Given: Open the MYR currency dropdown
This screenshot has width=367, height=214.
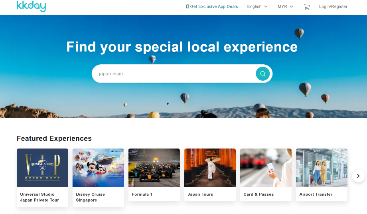Looking at the screenshot, I should [285, 6].
